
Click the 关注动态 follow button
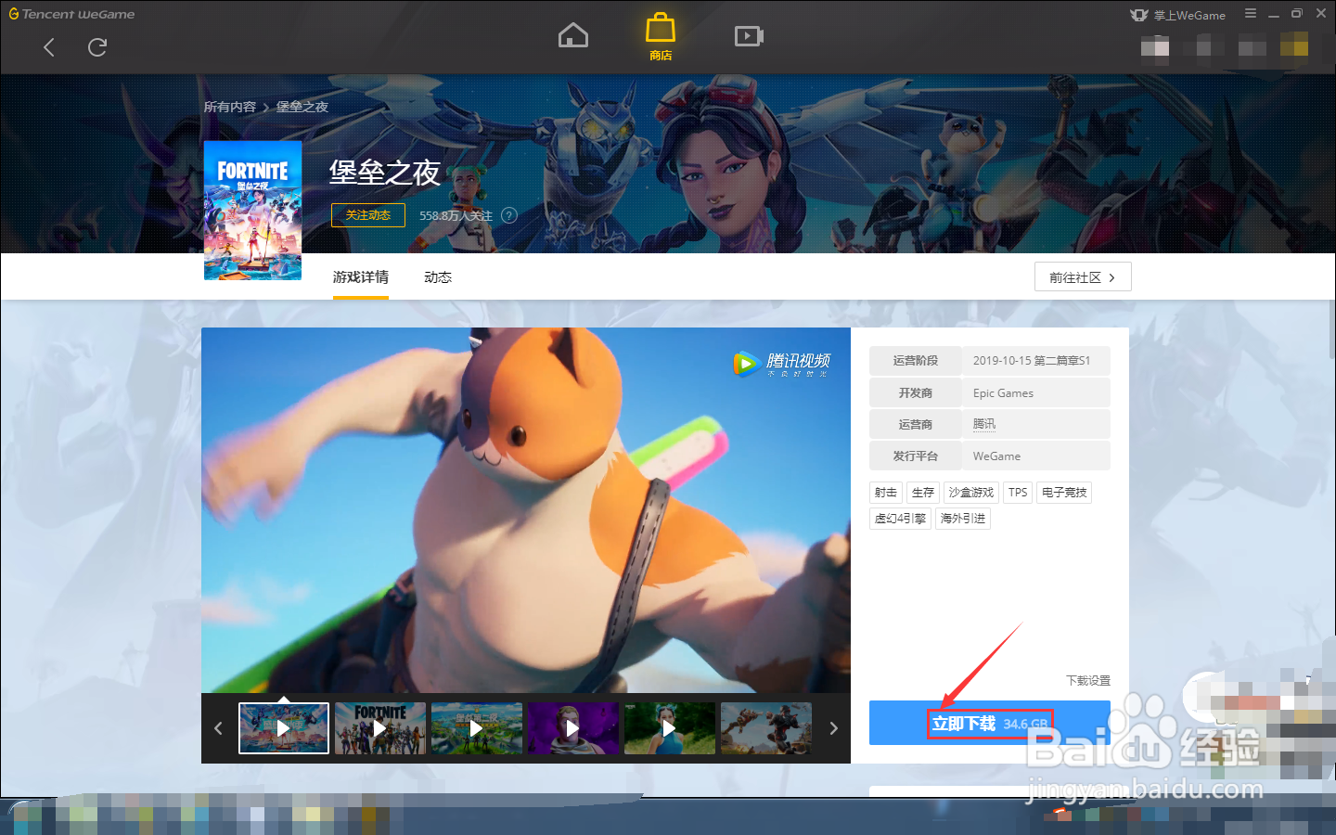(x=368, y=215)
